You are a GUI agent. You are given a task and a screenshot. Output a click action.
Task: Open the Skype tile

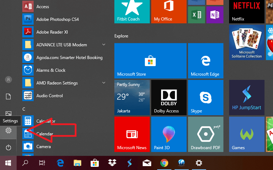click(x=205, y=97)
